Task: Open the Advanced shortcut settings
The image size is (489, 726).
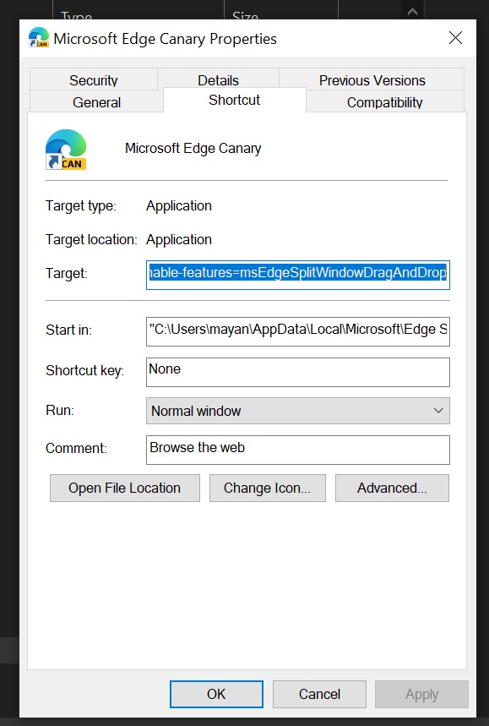Action: pyautogui.click(x=392, y=488)
